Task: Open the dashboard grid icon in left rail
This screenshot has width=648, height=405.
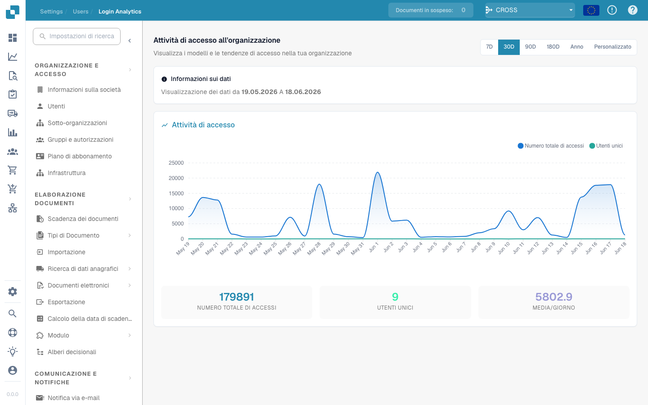Action: tap(13, 38)
